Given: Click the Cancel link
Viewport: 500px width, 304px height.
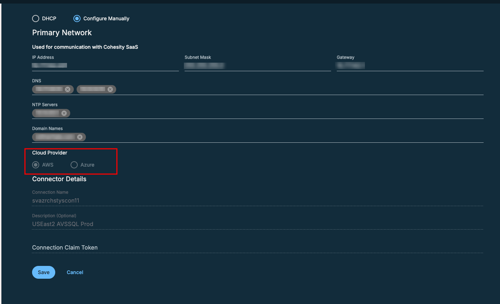Looking at the screenshot, I should (75, 272).
